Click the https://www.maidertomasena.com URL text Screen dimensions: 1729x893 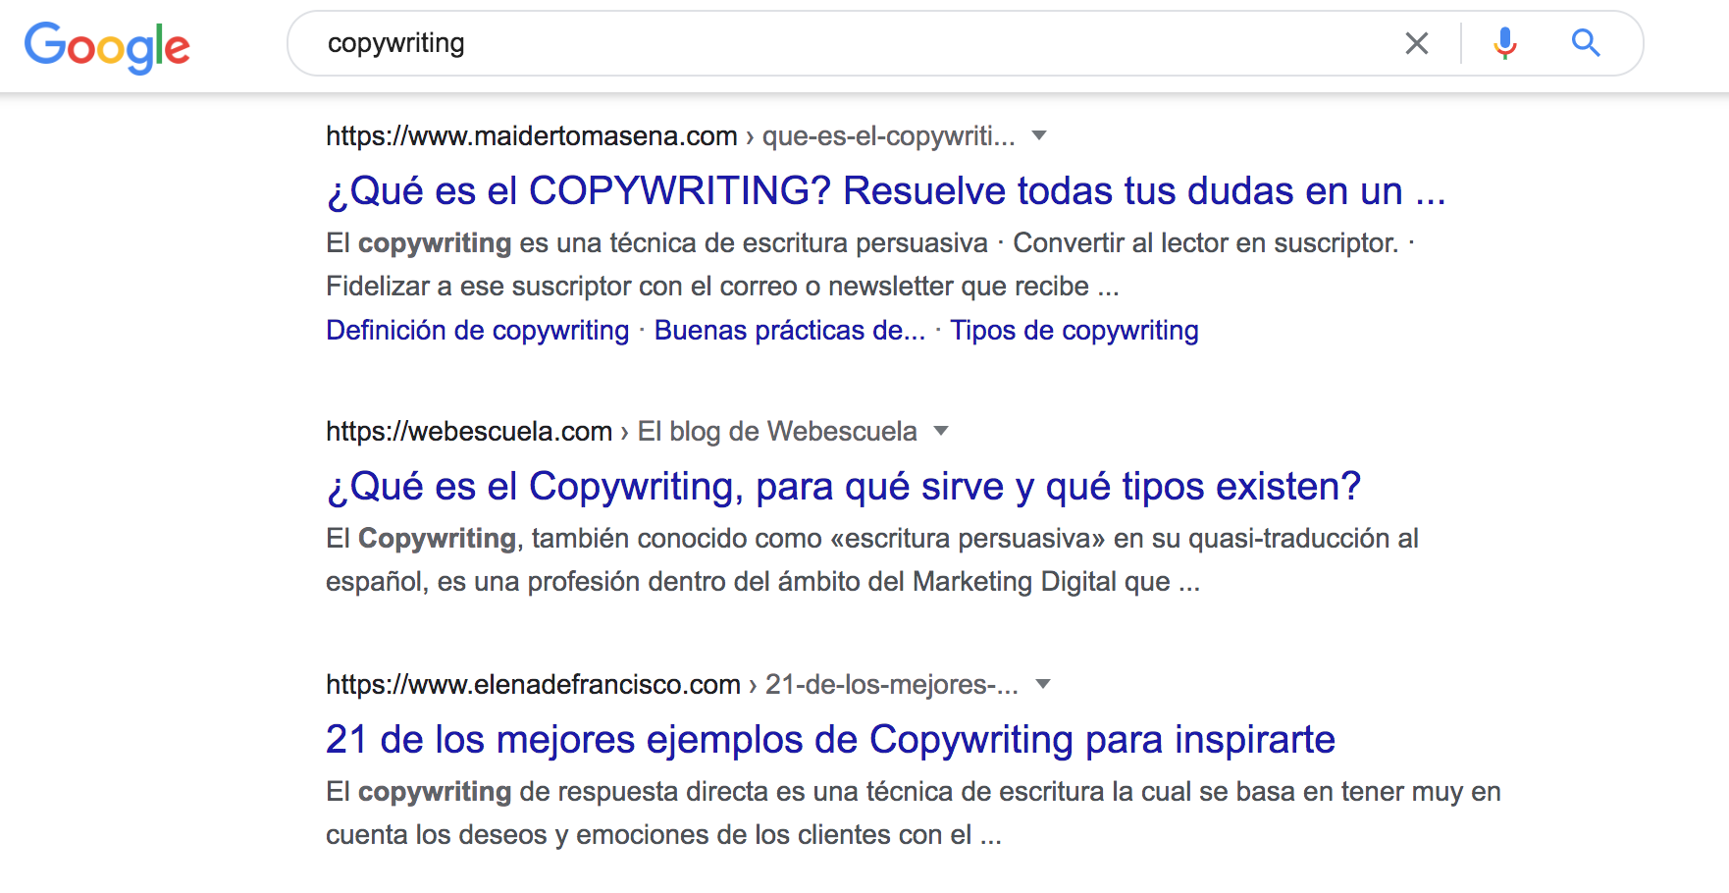(x=532, y=135)
